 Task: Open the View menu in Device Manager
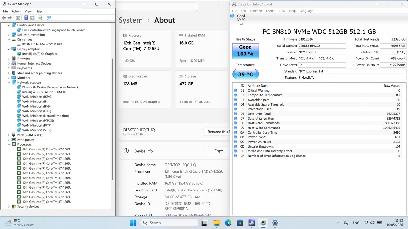point(28,11)
